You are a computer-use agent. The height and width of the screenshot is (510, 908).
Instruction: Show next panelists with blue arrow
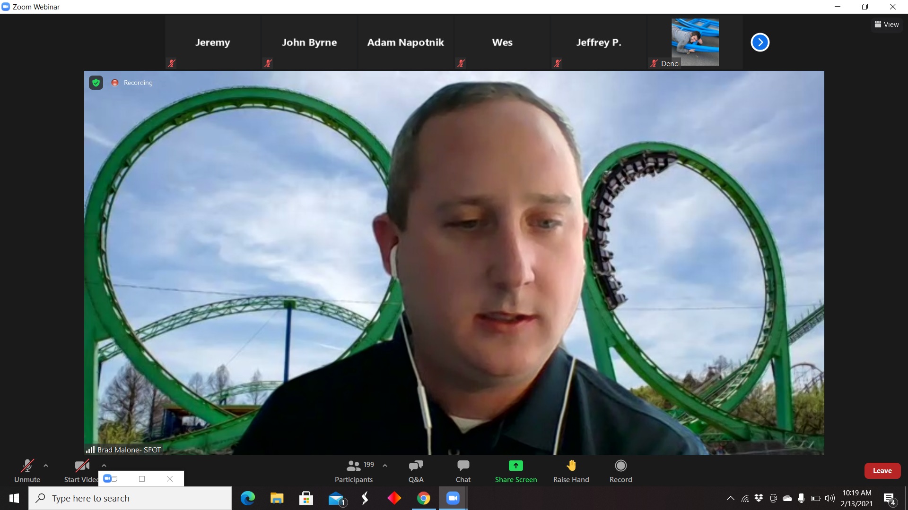pos(760,42)
